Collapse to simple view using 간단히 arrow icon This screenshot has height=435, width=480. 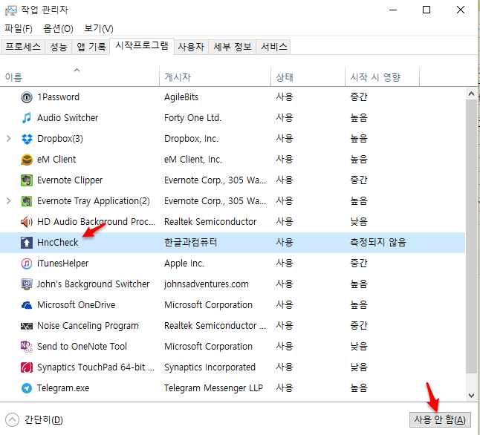tap(12, 419)
